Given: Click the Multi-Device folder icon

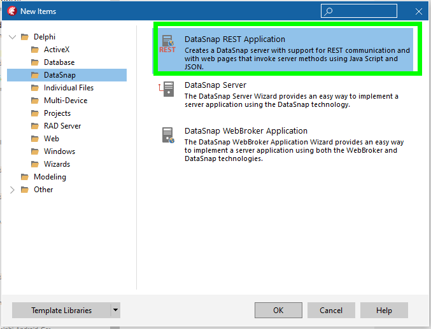Looking at the screenshot, I should 35,101.
